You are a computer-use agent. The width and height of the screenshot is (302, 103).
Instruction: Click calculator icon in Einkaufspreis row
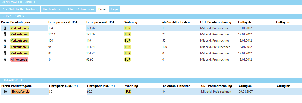click(x=6, y=92)
